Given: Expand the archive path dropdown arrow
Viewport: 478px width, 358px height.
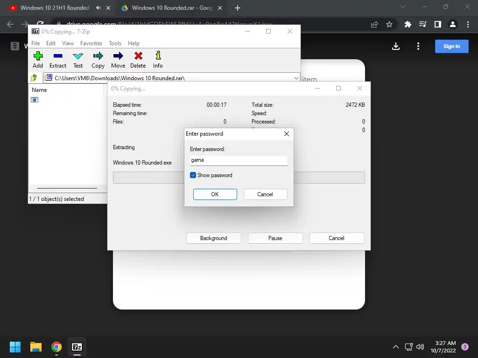Looking at the screenshot, I should click(x=296, y=78).
